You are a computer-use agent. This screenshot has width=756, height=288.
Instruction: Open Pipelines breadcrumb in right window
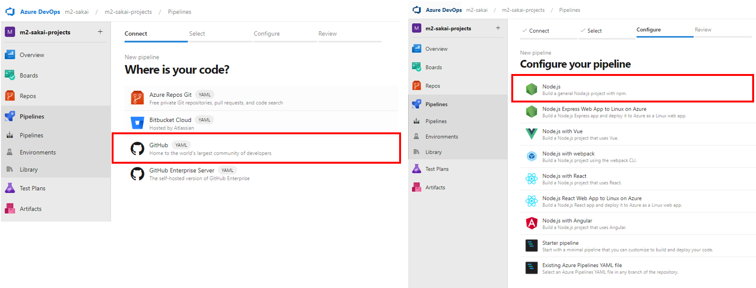click(569, 10)
